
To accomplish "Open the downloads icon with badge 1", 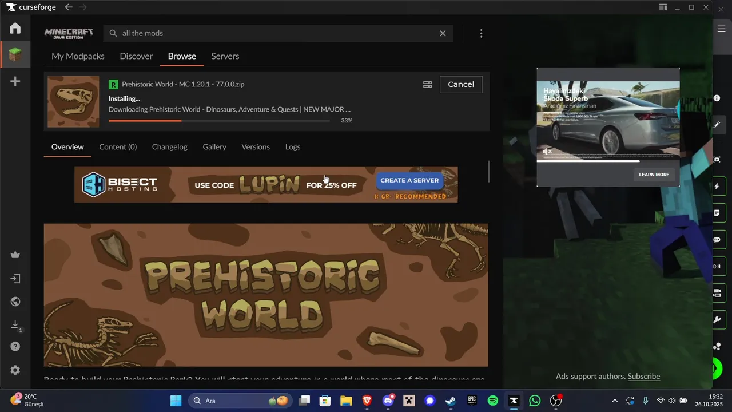I will coord(15,324).
